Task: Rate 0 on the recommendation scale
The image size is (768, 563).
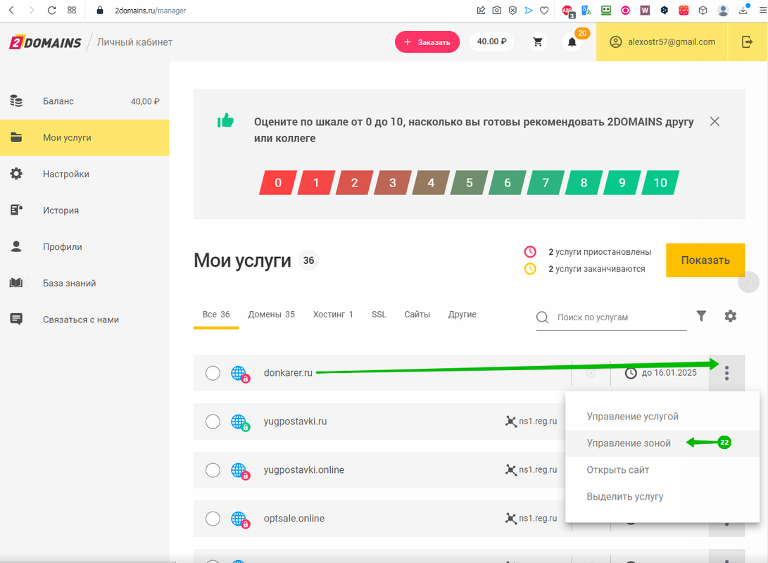Action: (x=278, y=182)
